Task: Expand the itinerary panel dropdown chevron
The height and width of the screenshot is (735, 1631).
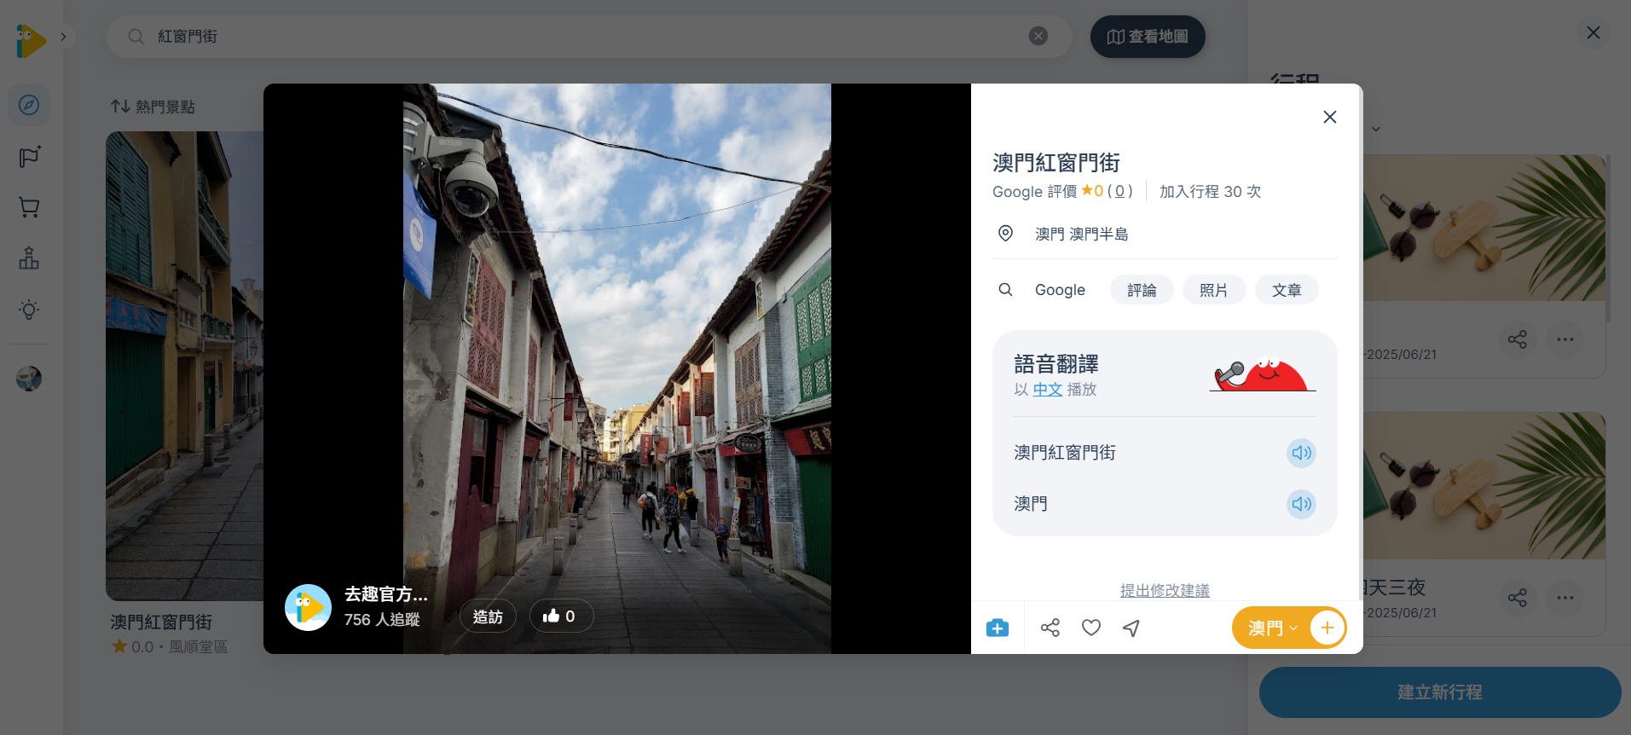Action: click(x=1375, y=130)
